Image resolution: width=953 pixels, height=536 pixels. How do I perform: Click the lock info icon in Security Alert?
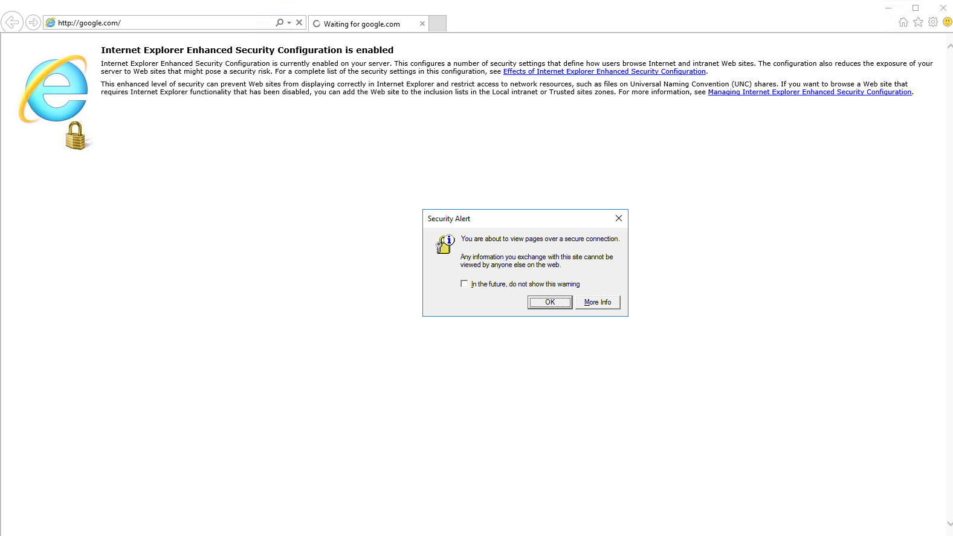click(445, 245)
